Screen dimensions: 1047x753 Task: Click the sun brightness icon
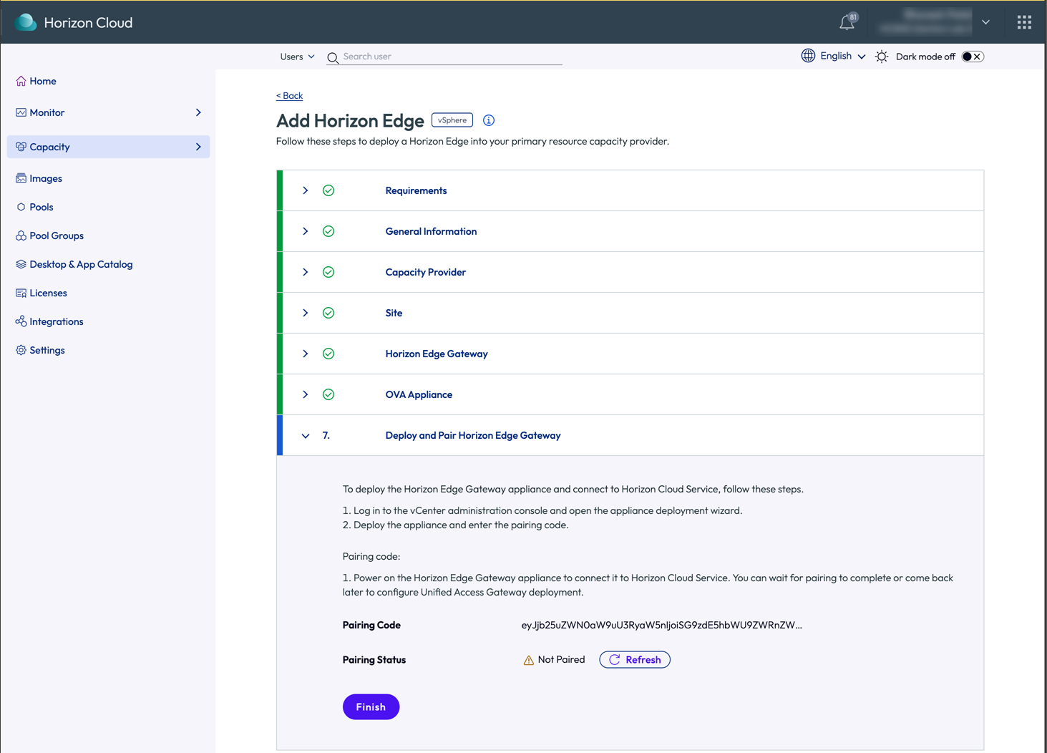[x=882, y=57]
